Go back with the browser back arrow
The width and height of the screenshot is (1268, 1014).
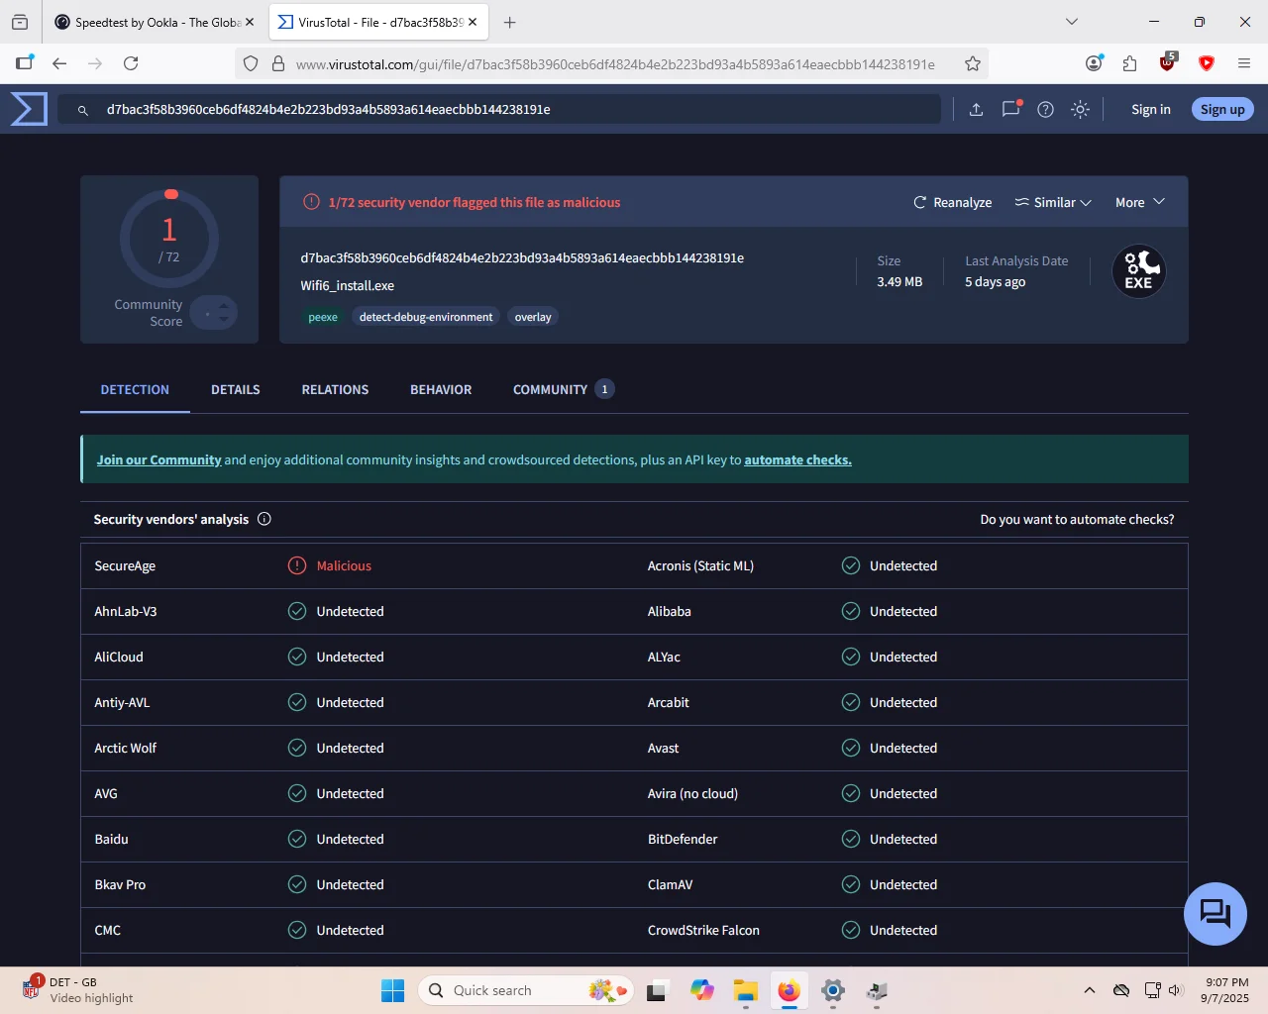(x=59, y=63)
